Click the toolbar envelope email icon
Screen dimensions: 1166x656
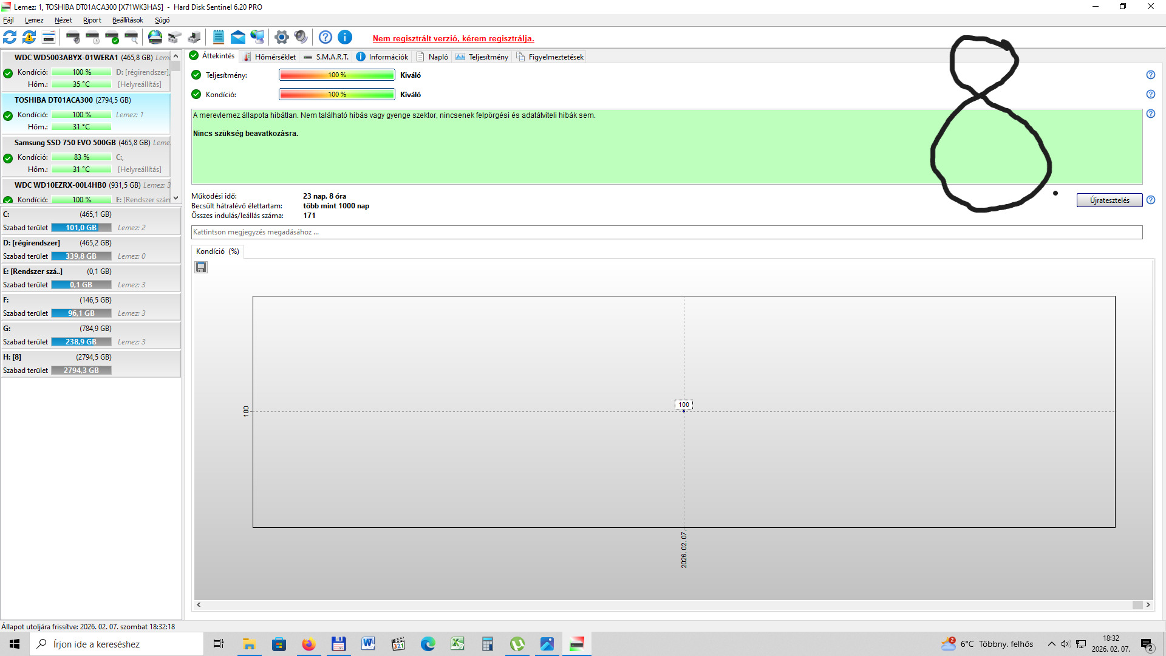click(x=238, y=38)
